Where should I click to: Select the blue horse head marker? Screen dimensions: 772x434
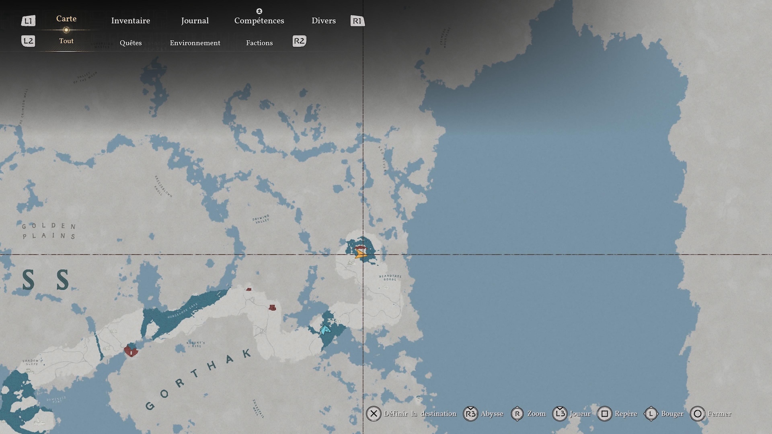pos(325,330)
